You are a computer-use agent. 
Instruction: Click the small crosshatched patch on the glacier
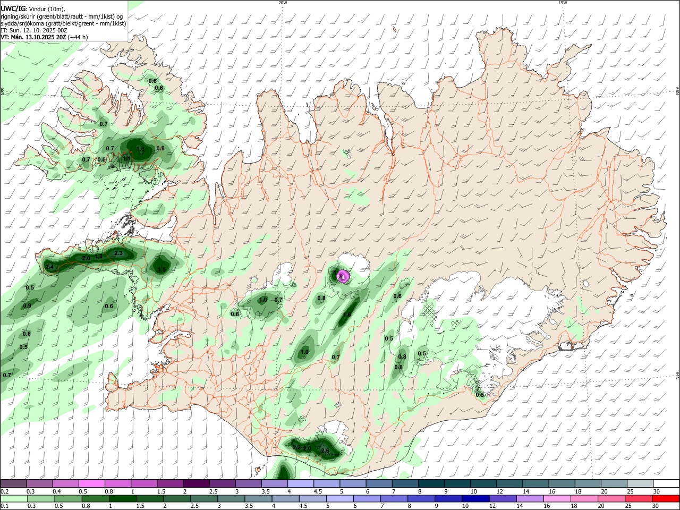pos(455,322)
